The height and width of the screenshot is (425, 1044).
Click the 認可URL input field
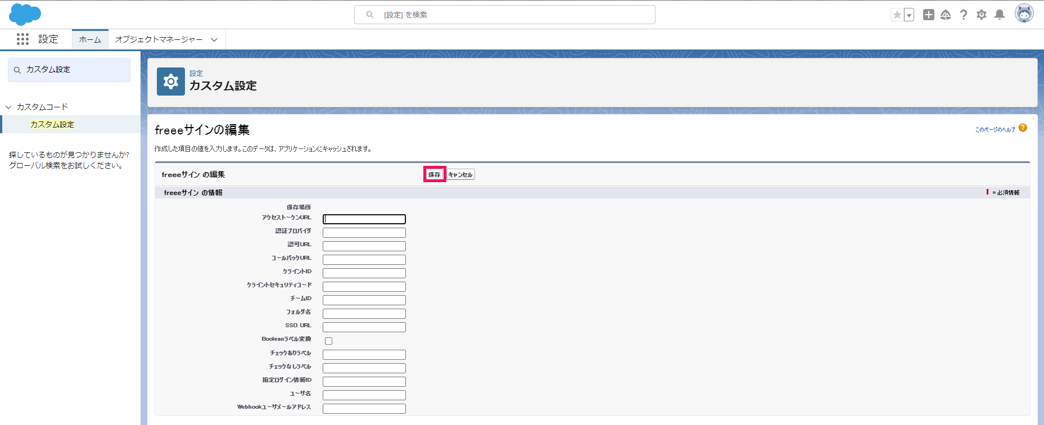tap(364, 246)
